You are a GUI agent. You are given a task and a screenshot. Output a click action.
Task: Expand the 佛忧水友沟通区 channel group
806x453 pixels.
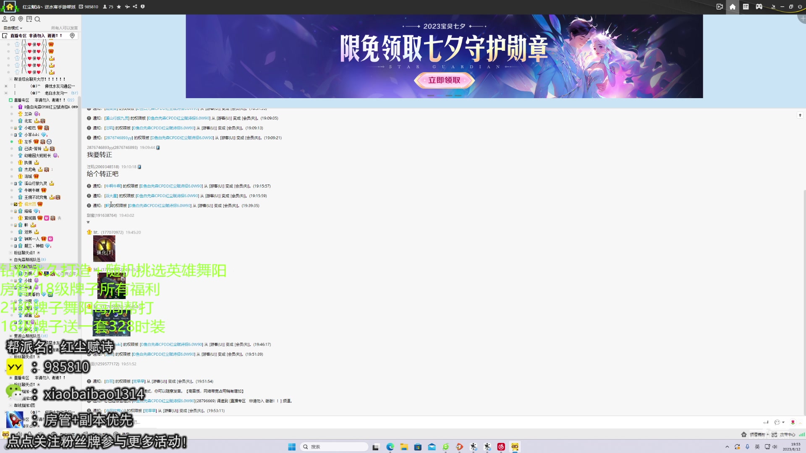pyautogui.click(x=6, y=86)
